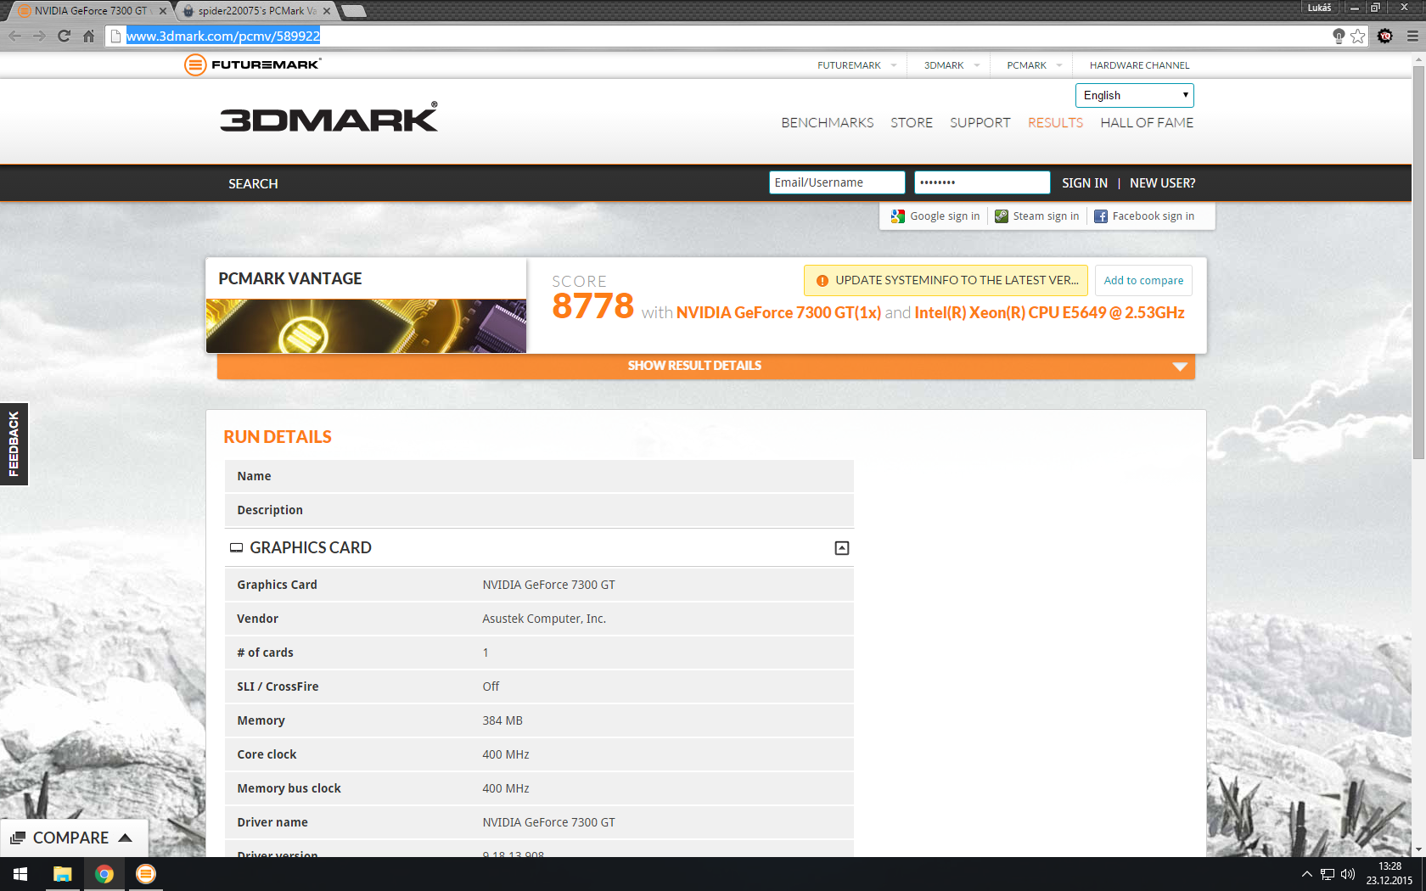
Task: Click Update SystemInfo to latest version button
Action: (x=946, y=280)
